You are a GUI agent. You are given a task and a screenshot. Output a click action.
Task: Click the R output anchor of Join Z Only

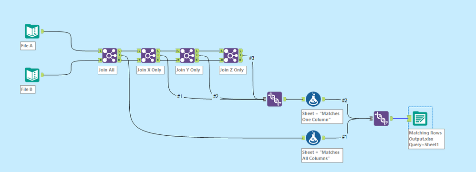click(241, 60)
